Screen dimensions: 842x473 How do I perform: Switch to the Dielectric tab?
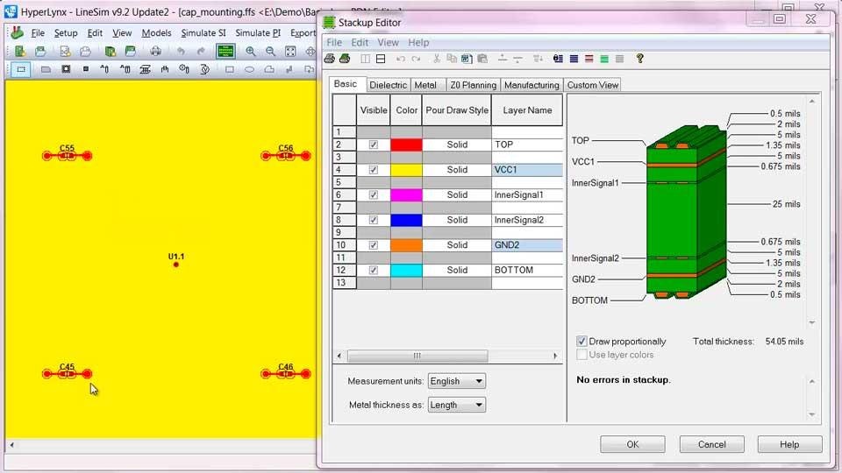point(388,85)
